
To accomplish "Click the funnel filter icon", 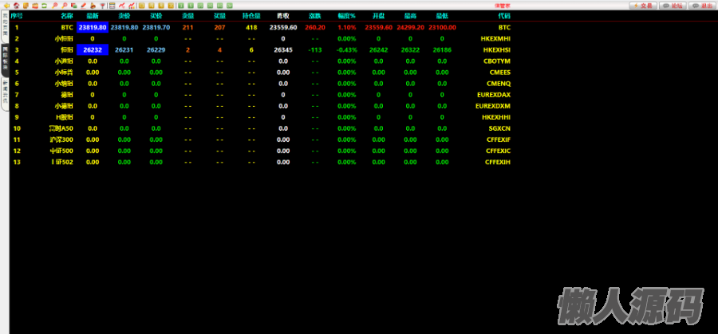I will (103, 6).
